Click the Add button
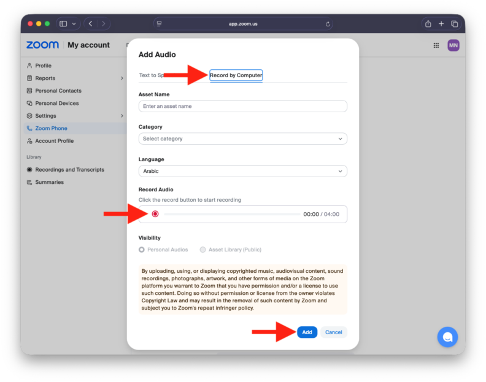Screen dimensions: 486x382 click(307, 332)
